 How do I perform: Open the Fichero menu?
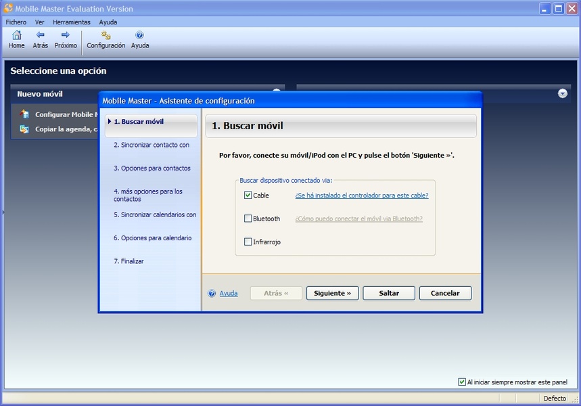[16, 22]
